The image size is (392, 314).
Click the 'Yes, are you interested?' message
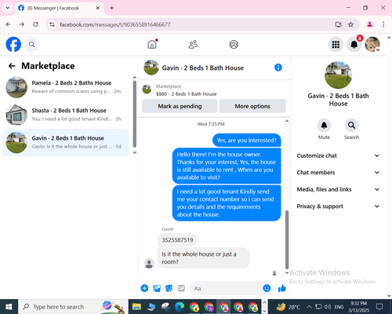tap(246, 141)
